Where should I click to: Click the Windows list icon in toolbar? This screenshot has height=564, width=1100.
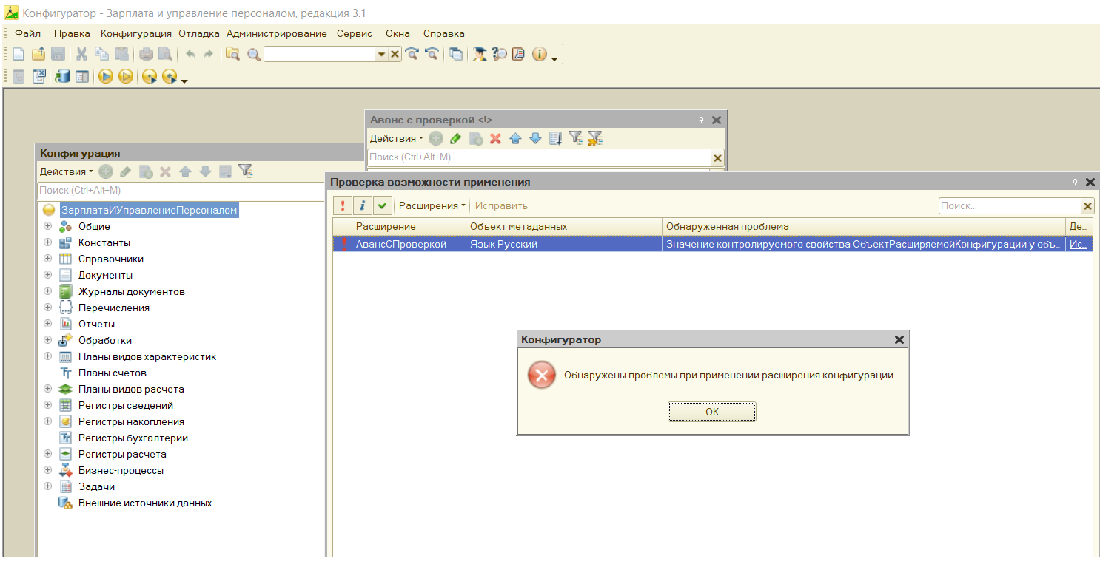coord(456,54)
